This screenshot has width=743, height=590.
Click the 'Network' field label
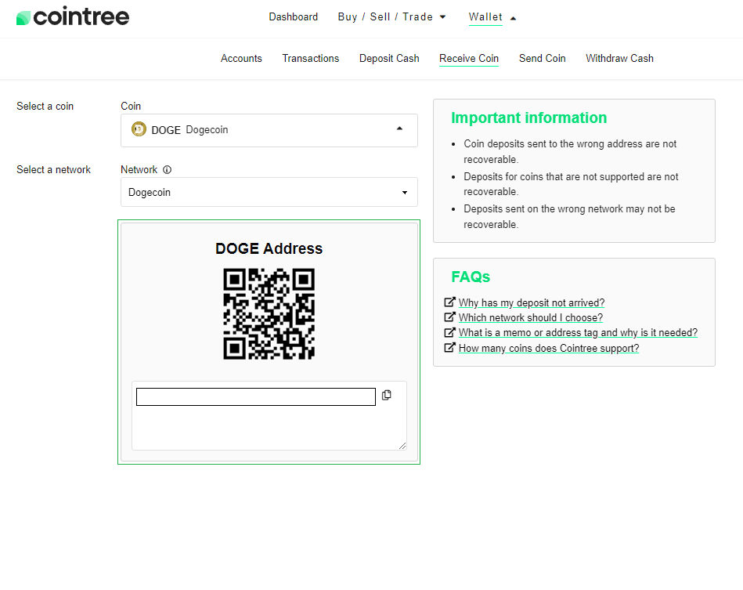point(139,170)
